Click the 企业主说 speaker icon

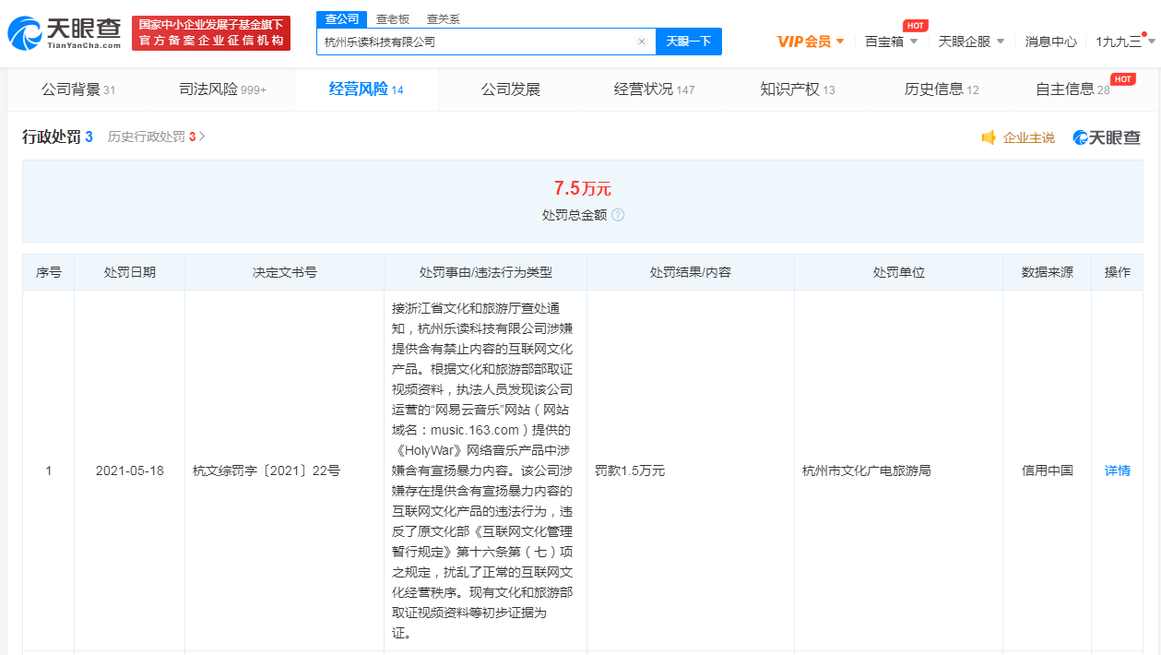click(x=989, y=137)
